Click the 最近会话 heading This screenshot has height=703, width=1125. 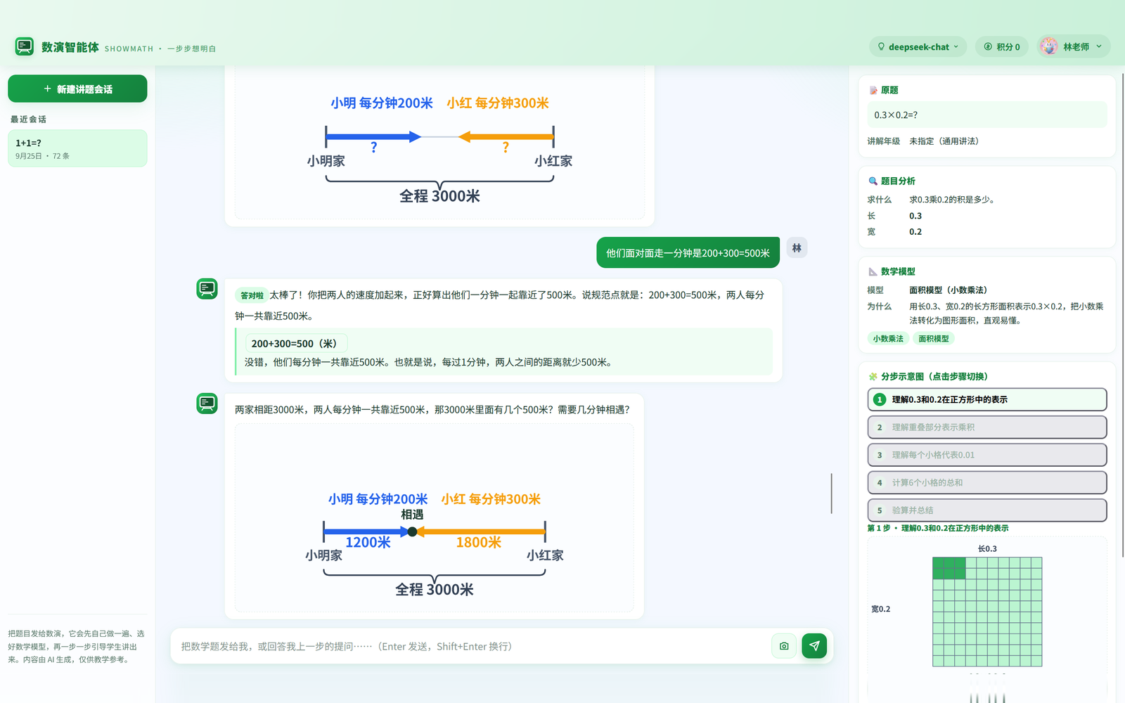(x=28, y=120)
